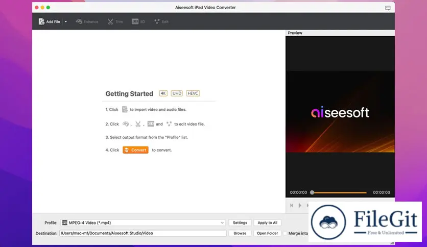
Task: Click the import file icon in step 1
Action: [125, 109]
